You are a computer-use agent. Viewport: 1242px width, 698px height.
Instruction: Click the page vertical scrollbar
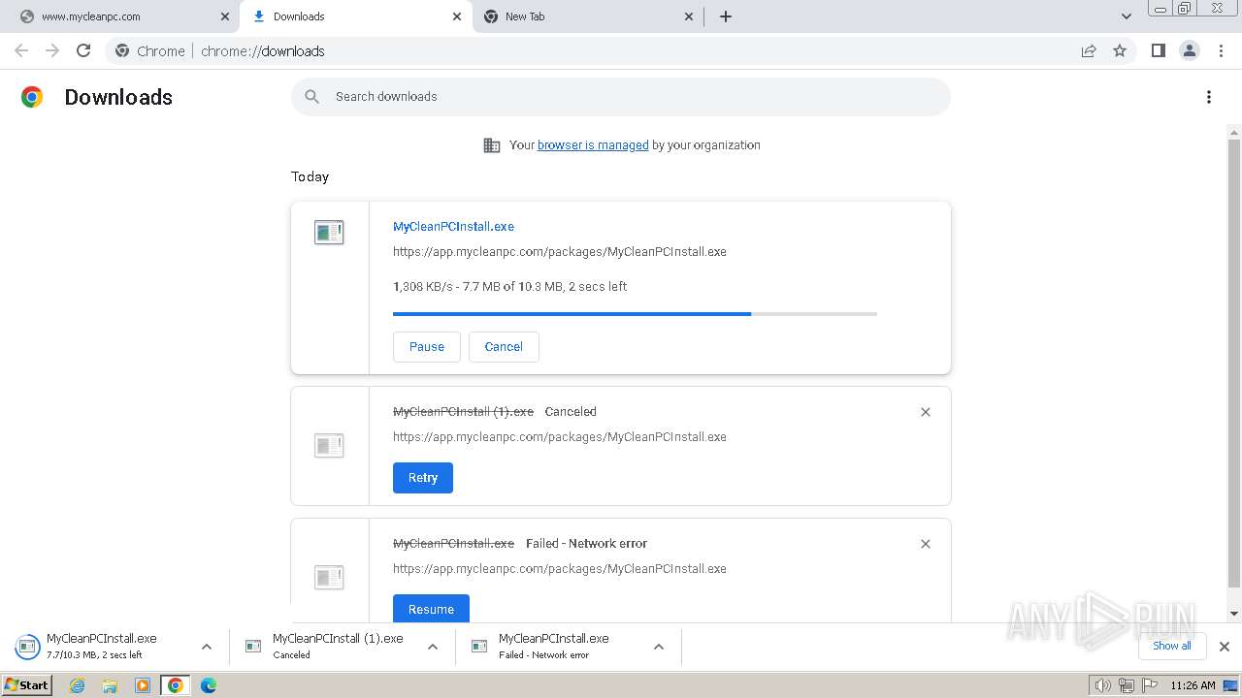coord(1234,364)
